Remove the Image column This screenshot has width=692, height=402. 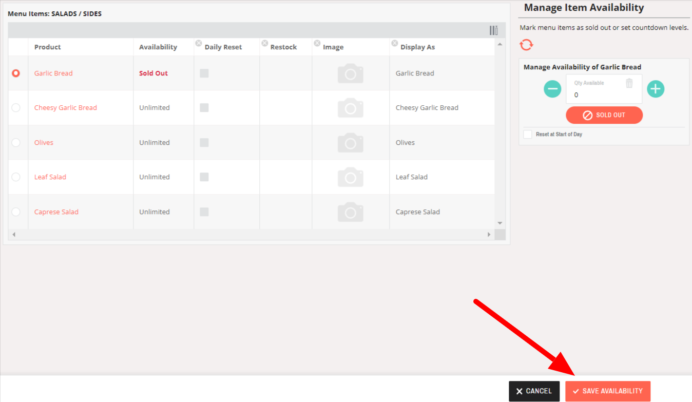[317, 43]
